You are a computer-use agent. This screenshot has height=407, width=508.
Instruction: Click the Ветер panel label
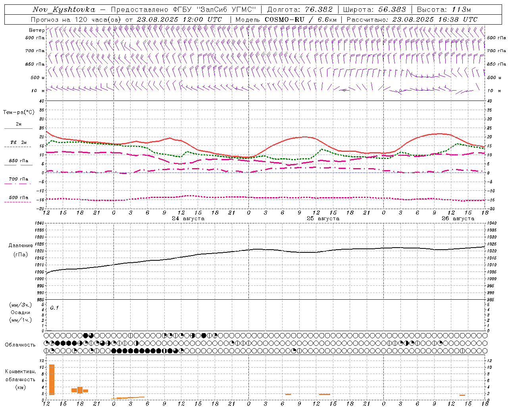pyautogui.click(x=37, y=30)
